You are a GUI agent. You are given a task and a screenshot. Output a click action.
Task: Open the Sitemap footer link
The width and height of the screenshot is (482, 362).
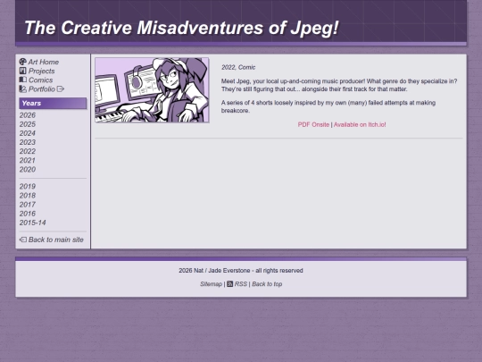click(x=211, y=284)
